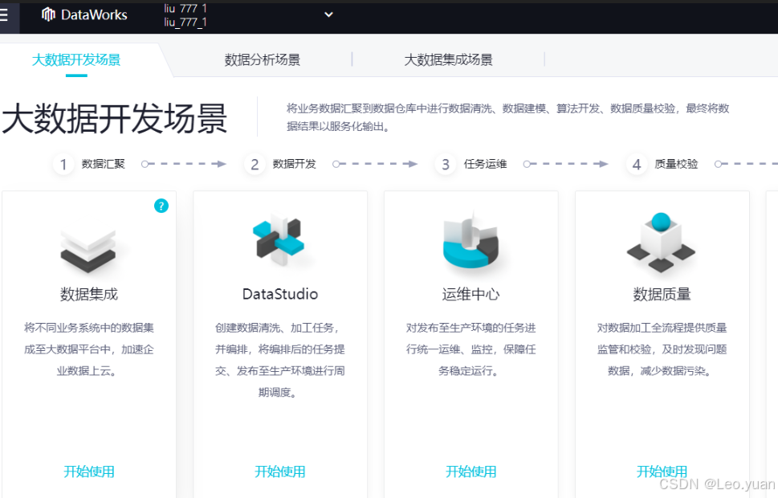Click the DataStudio card title
The image size is (778, 498).
[280, 295]
